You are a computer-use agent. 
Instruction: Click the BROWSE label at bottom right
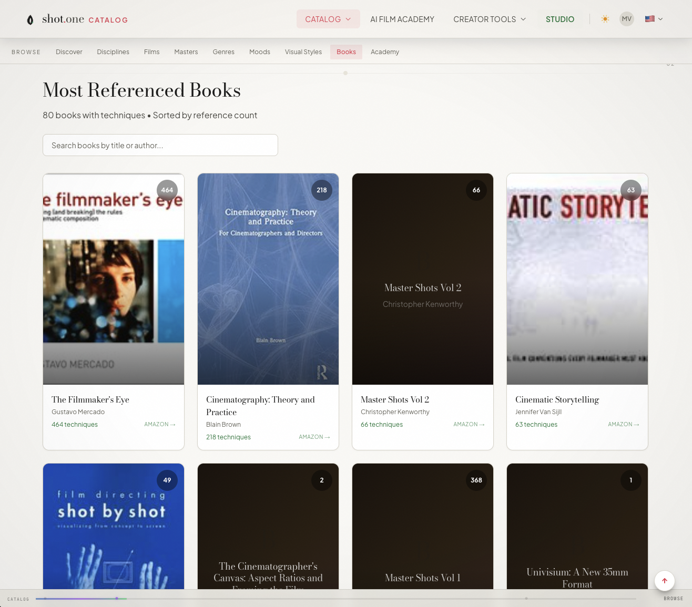tap(673, 599)
